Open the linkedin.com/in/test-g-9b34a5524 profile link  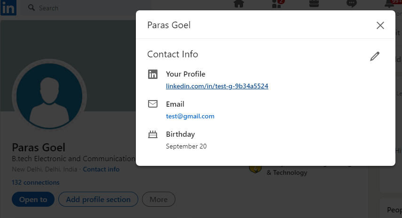pyautogui.click(x=217, y=86)
